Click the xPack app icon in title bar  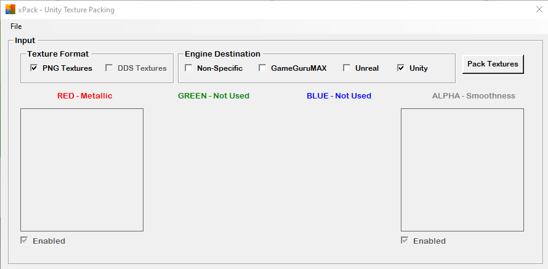(x=10, y=9)
